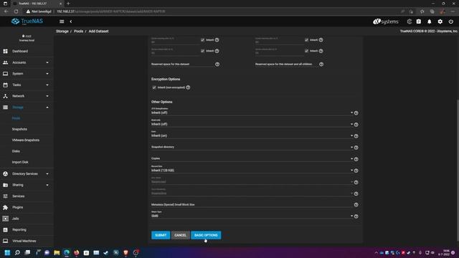Image resolution: width=459 pixels, height=258 pixels.
Task: Expand the Network menu in sidebar
Action: (27, 96)
